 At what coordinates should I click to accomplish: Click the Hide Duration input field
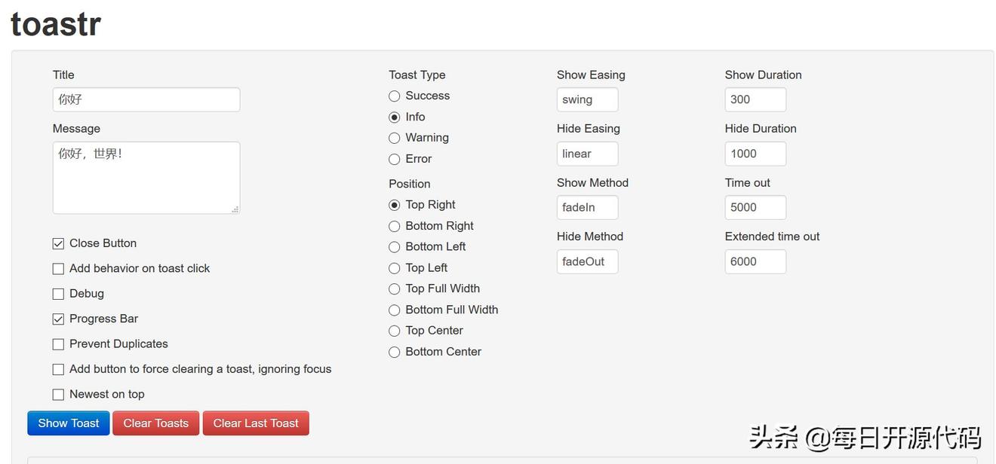pos(755,154)
